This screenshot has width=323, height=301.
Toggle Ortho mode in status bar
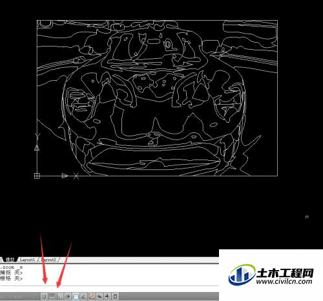click(59, 296)
